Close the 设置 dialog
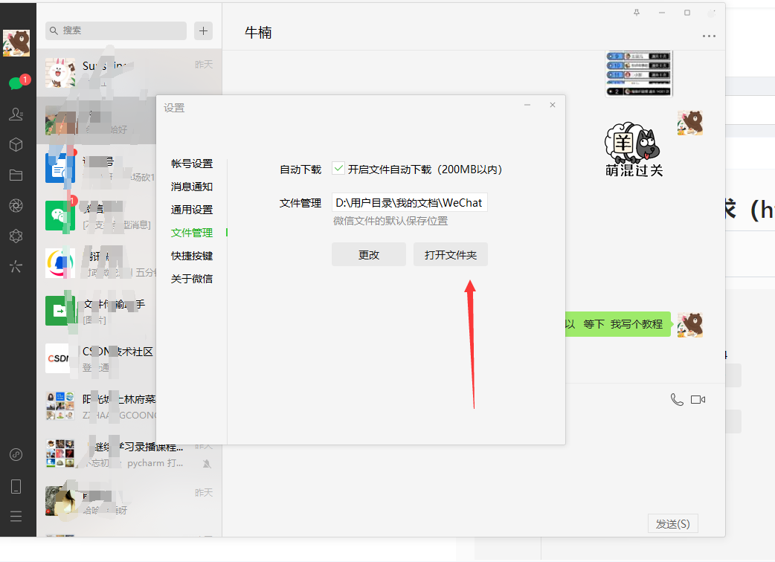Viewport: 775px width, 562px height. click(x=553, y=105)
